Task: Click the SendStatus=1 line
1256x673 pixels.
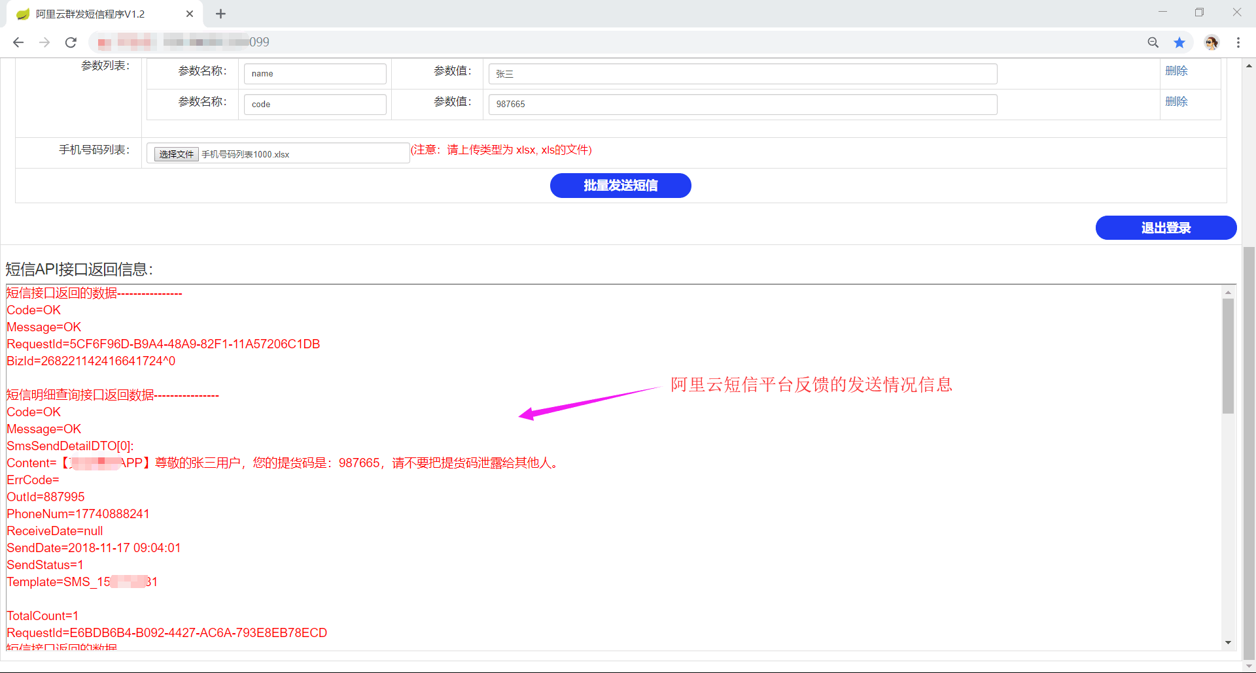Action: pyautogui.click(x=45, y=565)
